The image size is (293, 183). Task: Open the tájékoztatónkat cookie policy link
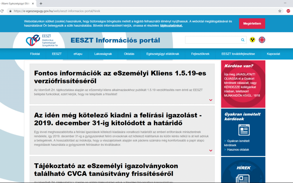(171, 26)
